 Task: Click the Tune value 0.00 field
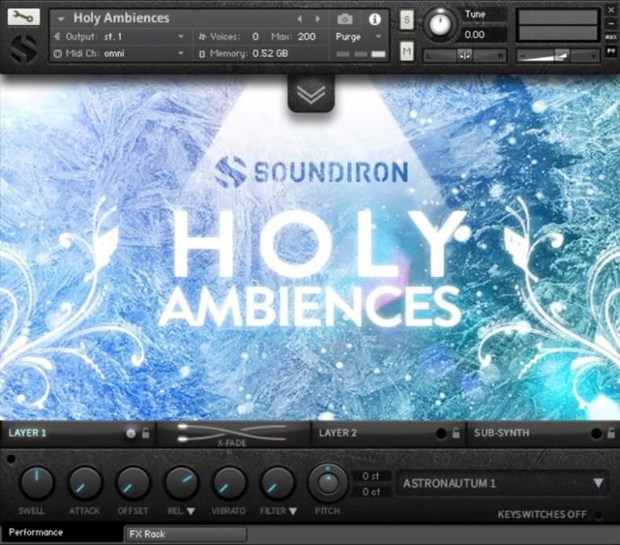tap(484, 35)
